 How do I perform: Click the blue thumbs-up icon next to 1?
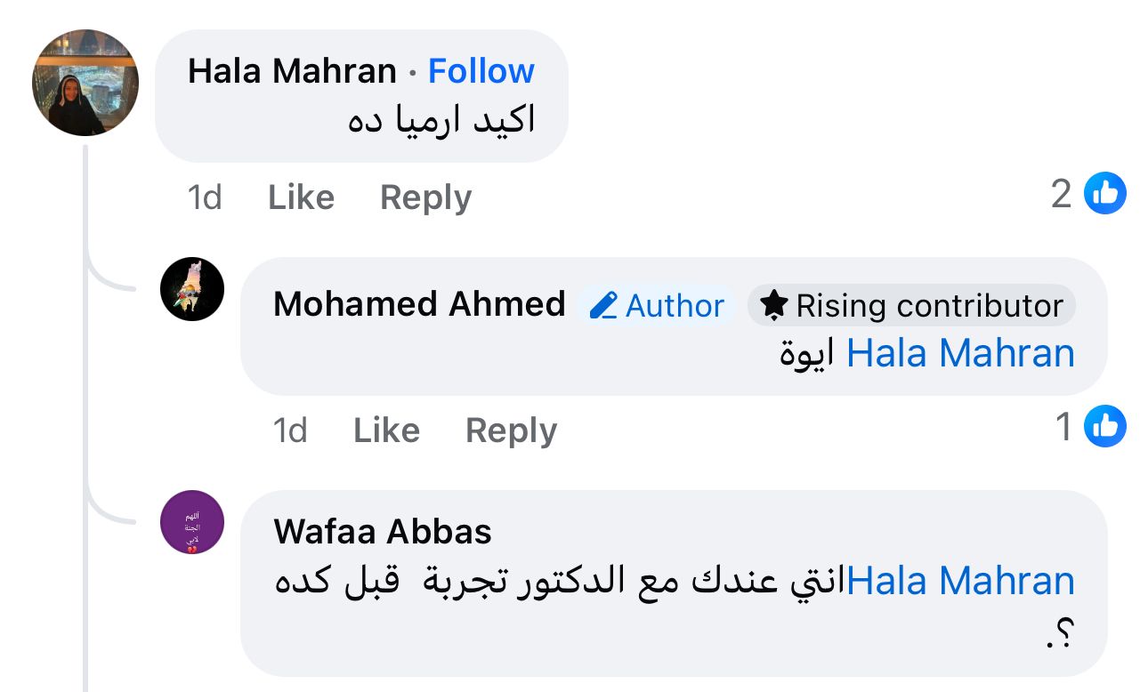[x=1105, y=426]
